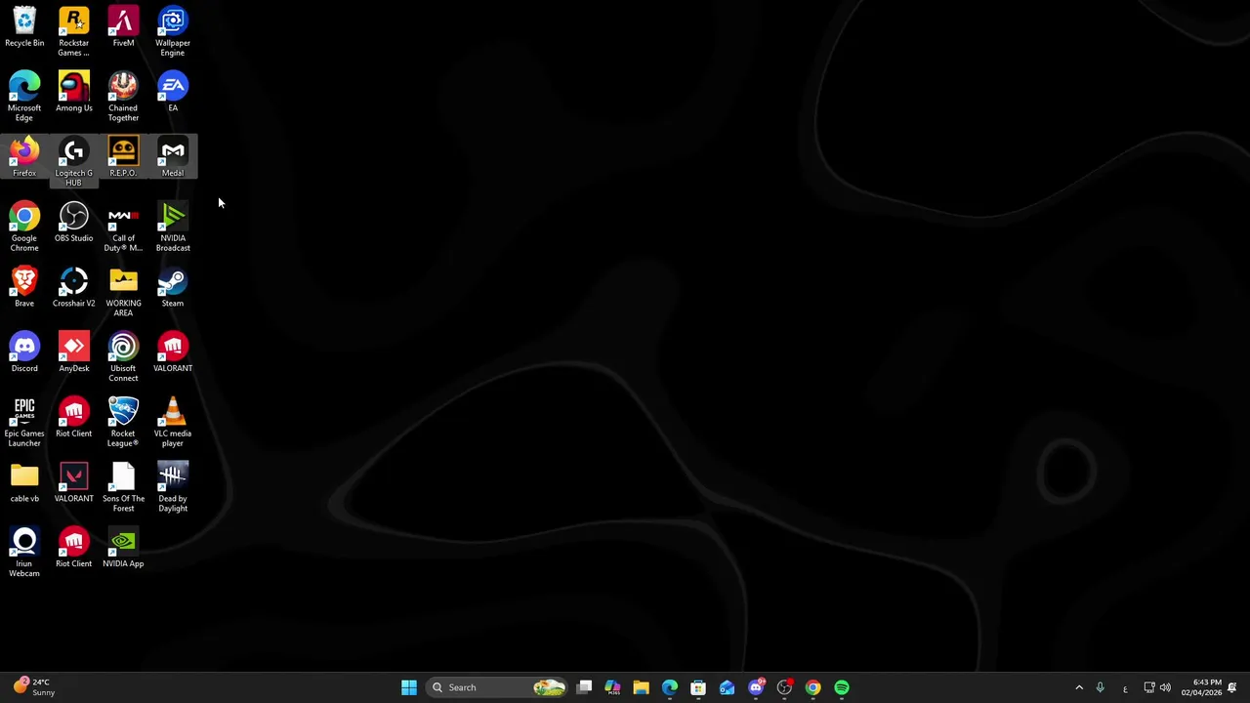The height and width of the screenshot is (703, 1250).
Task: Select Microsoft Edge desktop shortcut
Action: [x=24, y=97]
